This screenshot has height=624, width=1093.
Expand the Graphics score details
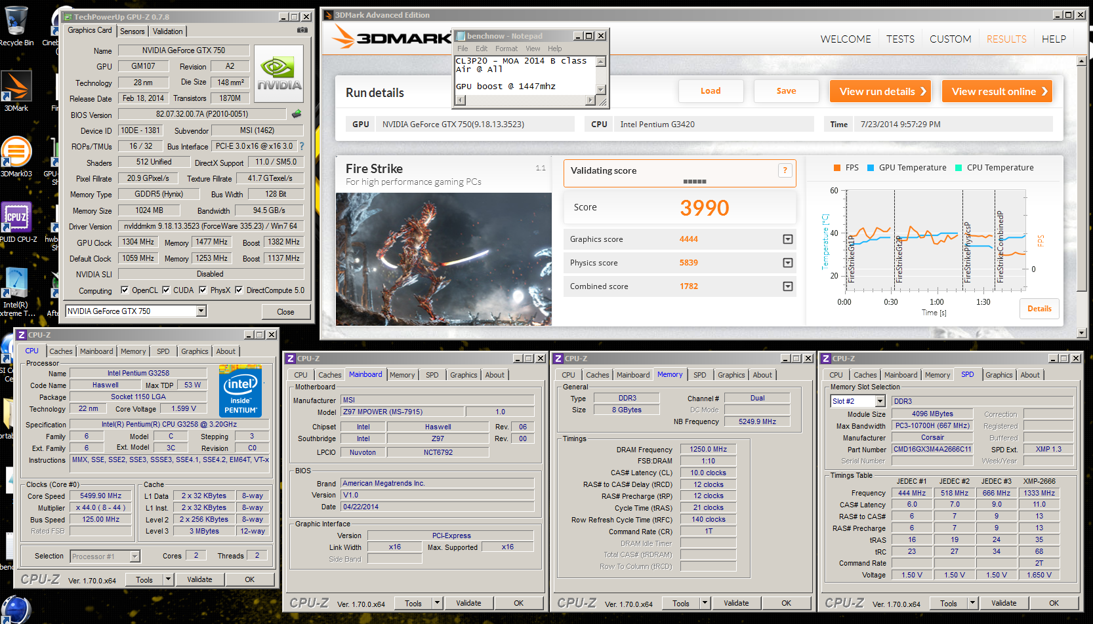pos(788,239)
